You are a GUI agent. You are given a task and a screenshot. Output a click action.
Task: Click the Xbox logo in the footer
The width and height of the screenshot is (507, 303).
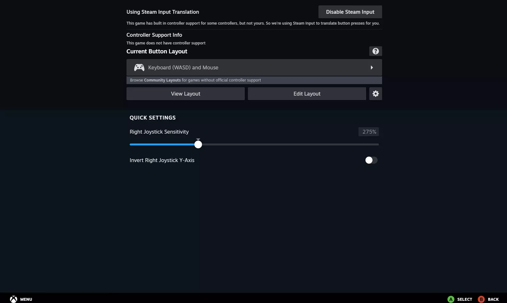pos(13,299)
